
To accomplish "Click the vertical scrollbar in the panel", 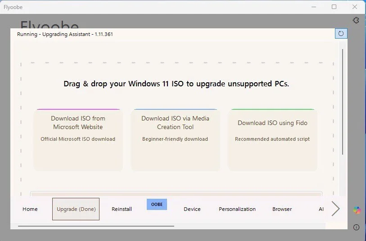I will [x=343, y=102].
